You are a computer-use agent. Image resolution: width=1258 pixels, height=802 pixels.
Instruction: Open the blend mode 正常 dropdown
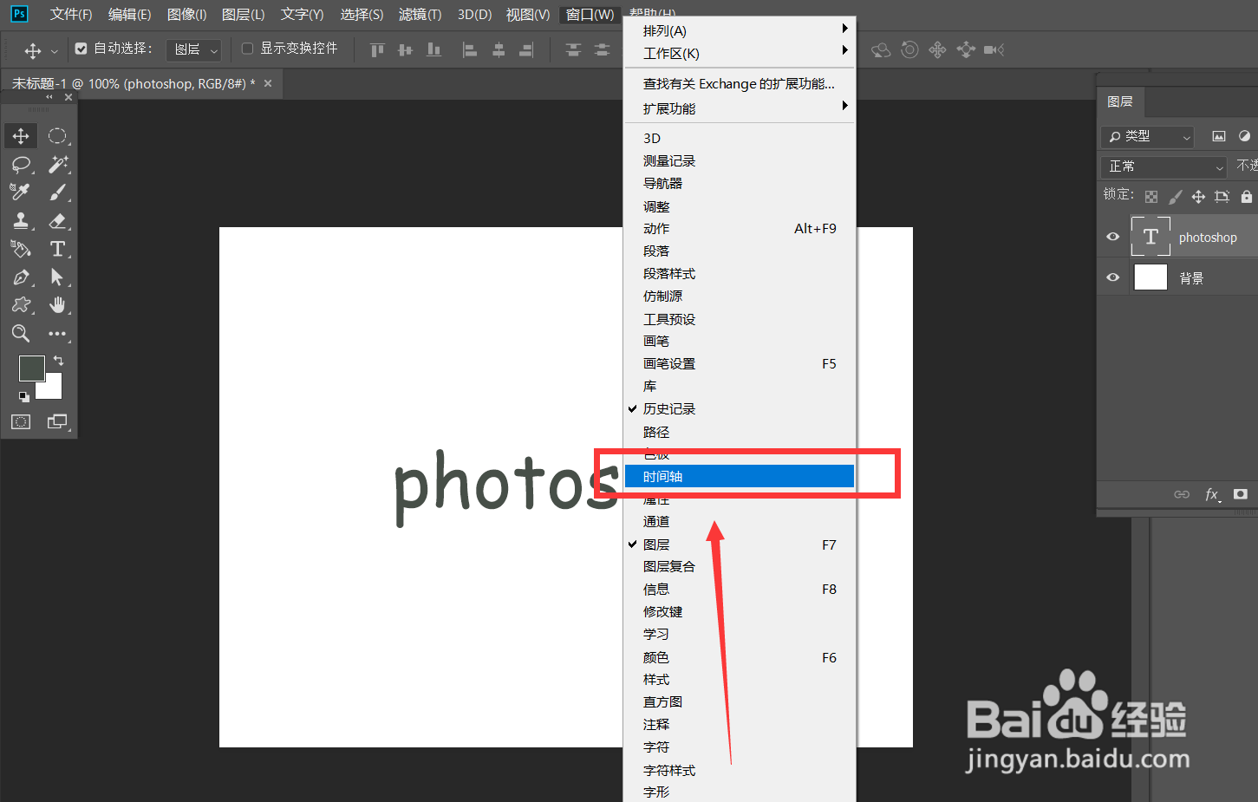(x=1164, y=166)
